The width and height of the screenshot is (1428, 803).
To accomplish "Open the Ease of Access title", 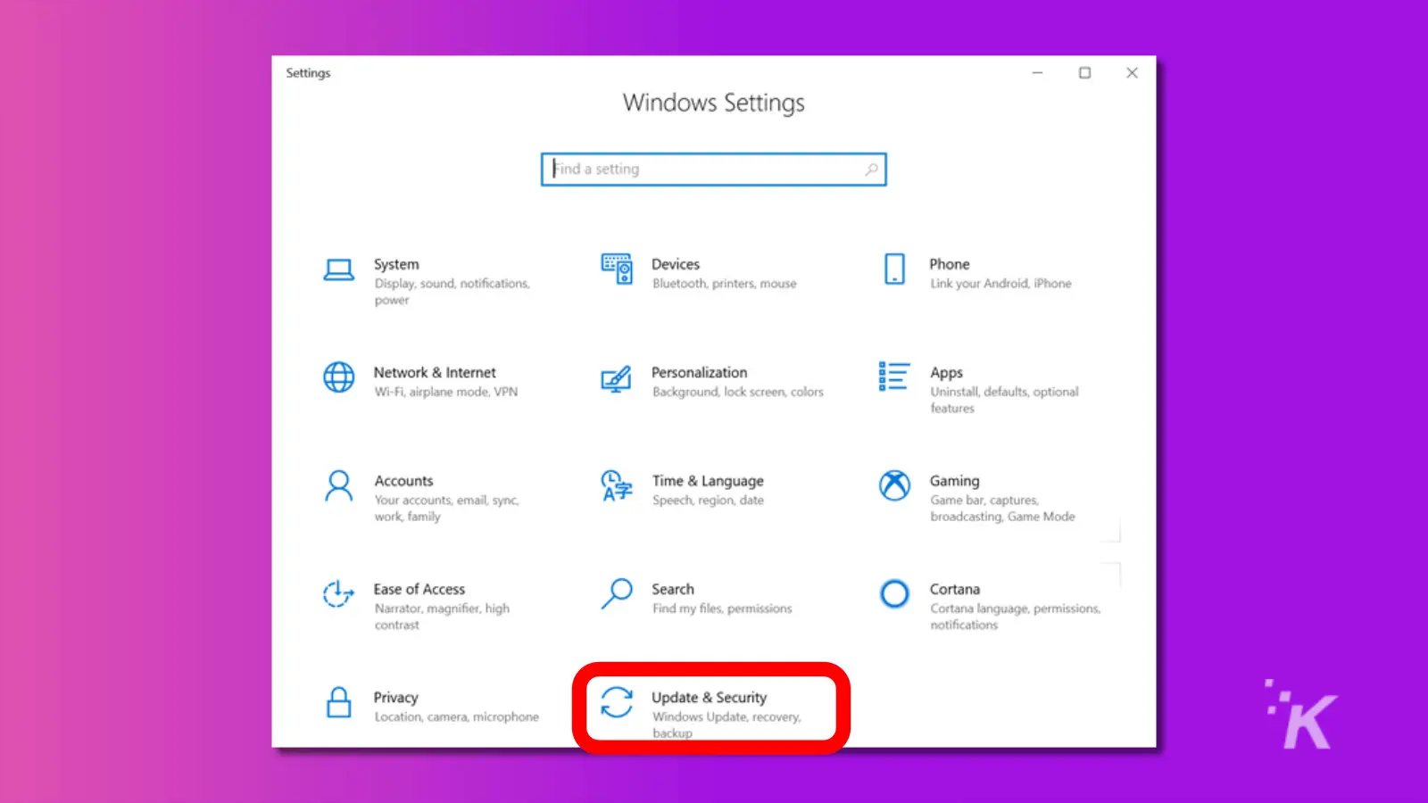I will [419, 589].
